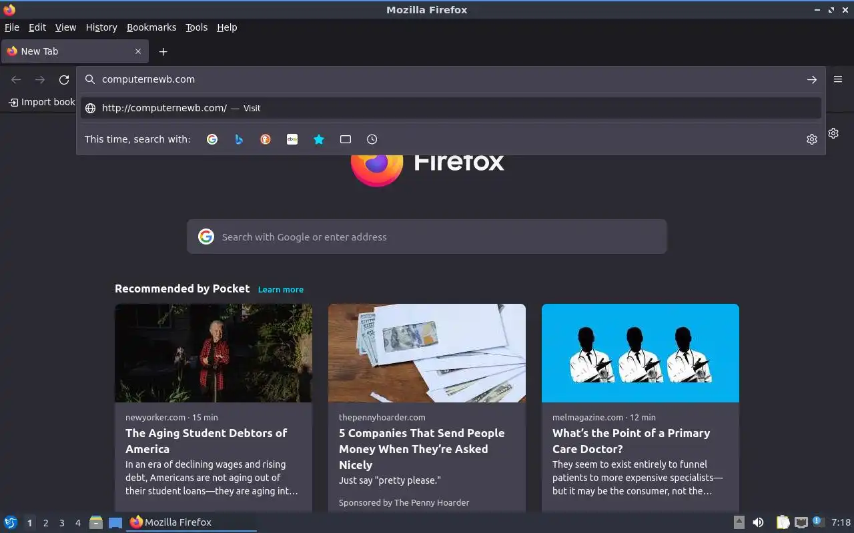
Task: Click the address bar containing computernewb.com
Action: 451,79
